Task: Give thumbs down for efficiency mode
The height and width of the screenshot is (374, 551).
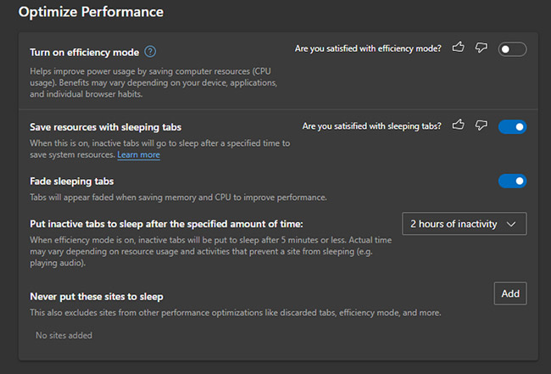Action: [x=481, y=47]
